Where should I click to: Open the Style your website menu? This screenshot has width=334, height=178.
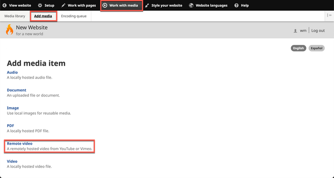click(x=164, y=5)
